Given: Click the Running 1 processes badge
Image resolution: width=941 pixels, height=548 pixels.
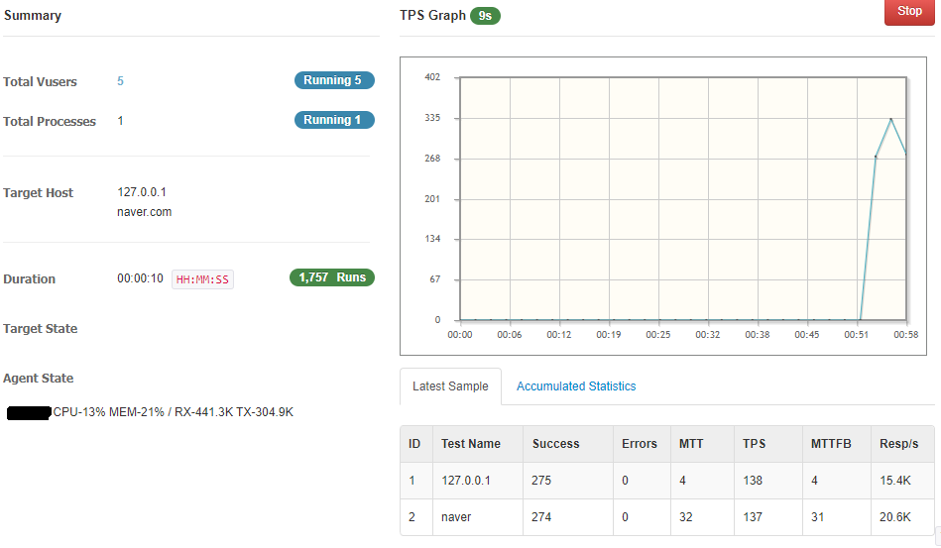Looking at the screenshot, I should (334, 120).
